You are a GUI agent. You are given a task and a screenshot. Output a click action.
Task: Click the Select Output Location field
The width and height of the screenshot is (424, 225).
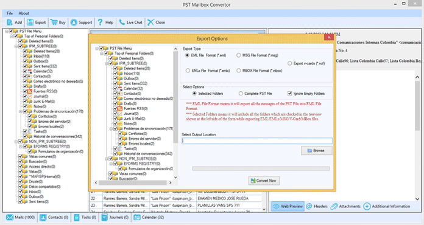(257, 141)
